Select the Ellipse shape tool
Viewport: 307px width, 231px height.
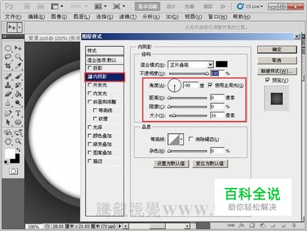pos(18,122)
